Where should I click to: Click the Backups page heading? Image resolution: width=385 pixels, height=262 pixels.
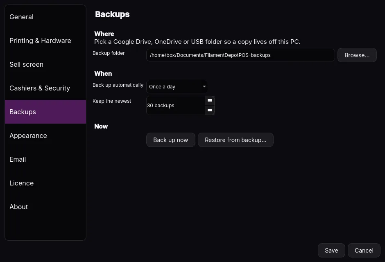click(112, 14)
